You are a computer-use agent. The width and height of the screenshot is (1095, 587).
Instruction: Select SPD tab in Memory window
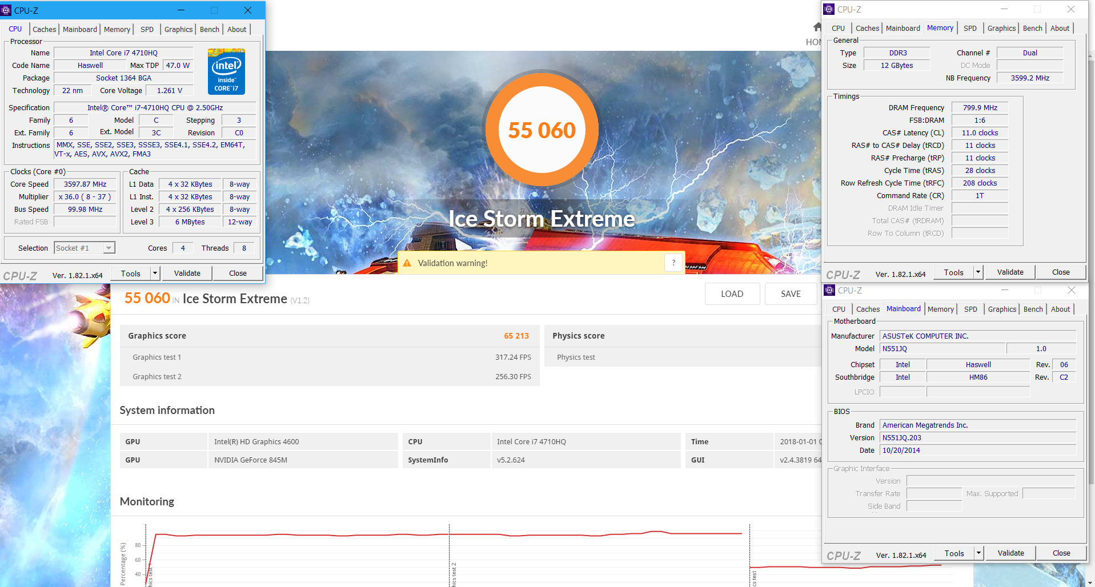(970, 28)
